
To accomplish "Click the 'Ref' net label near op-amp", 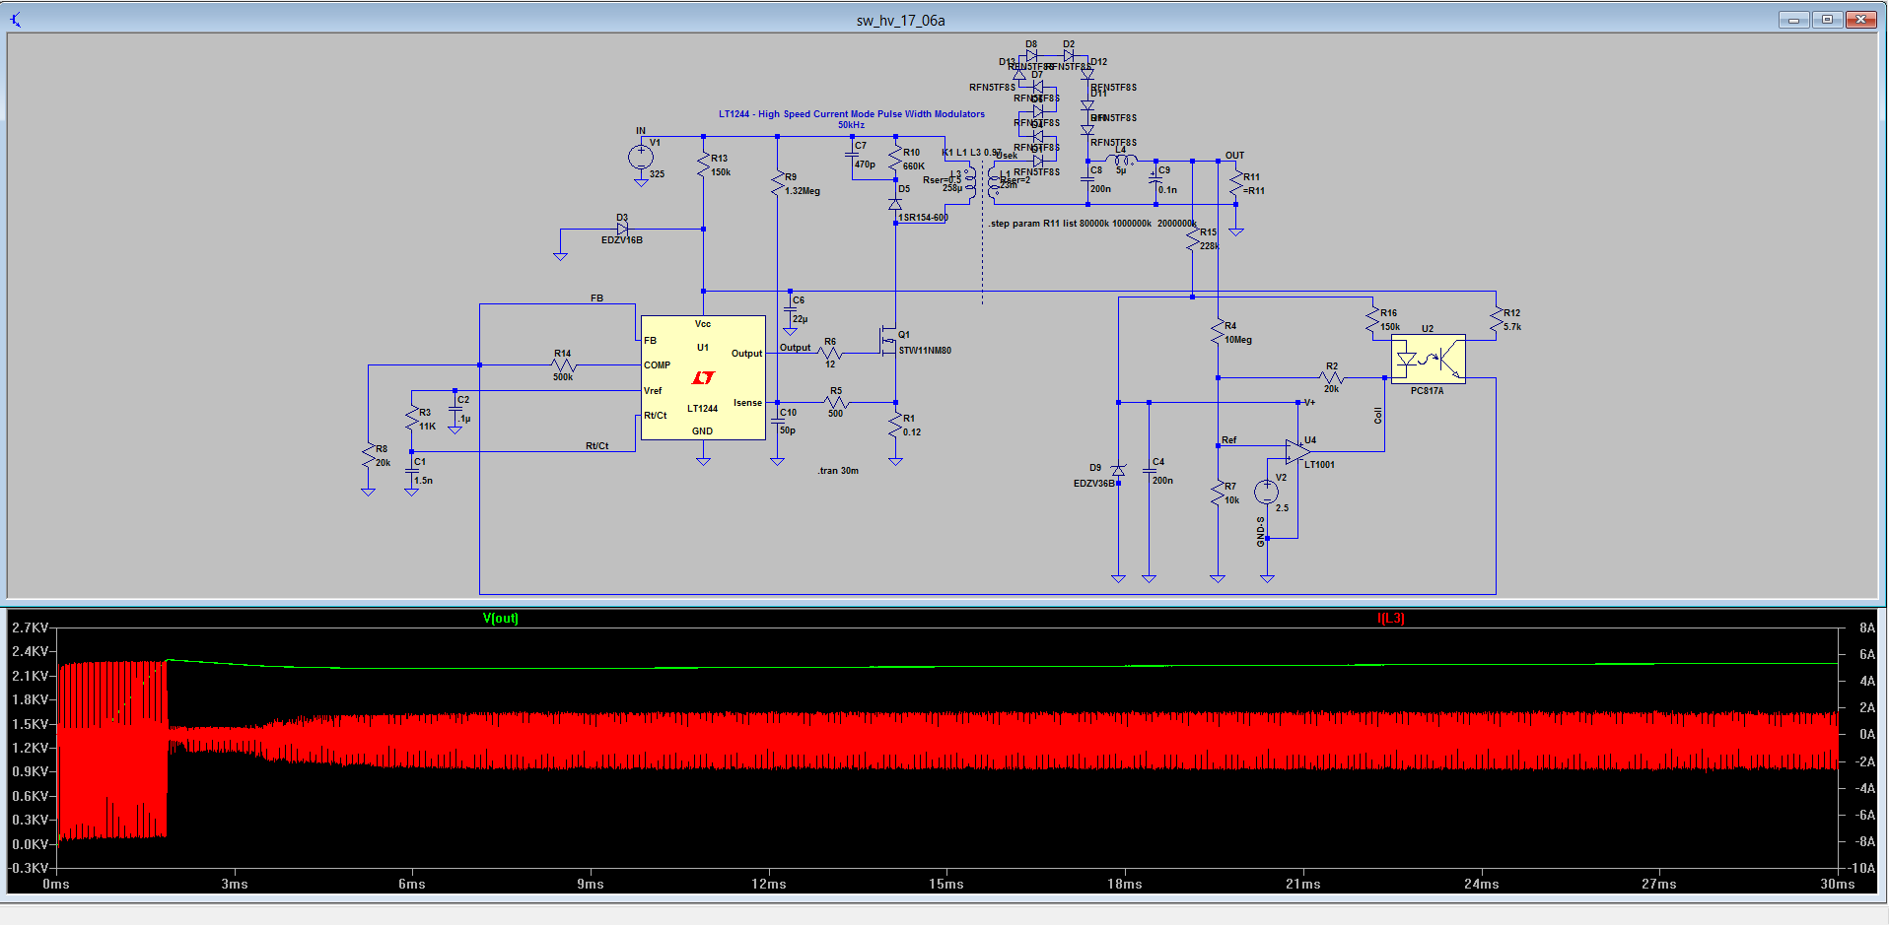I will pyautogui.click(x=1228, y=440).
